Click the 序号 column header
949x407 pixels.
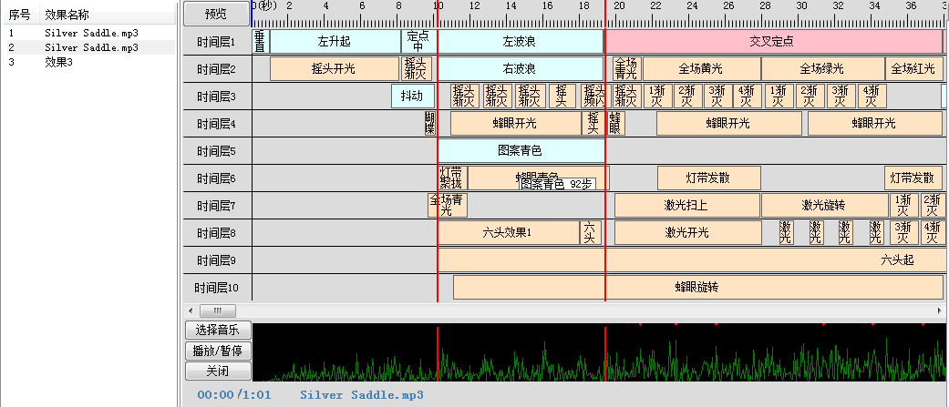pyautogui.click(x=19, y=15)
